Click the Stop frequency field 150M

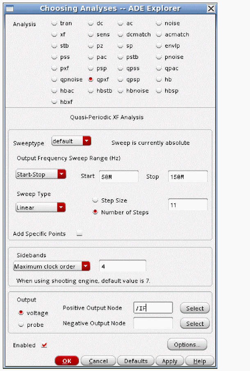pos(188,177)
